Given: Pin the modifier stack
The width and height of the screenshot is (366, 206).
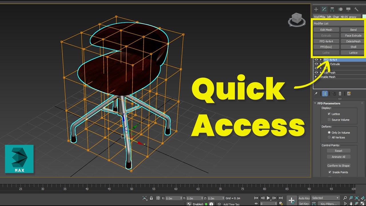Looking at the screenshot, I should pos(316,94).
